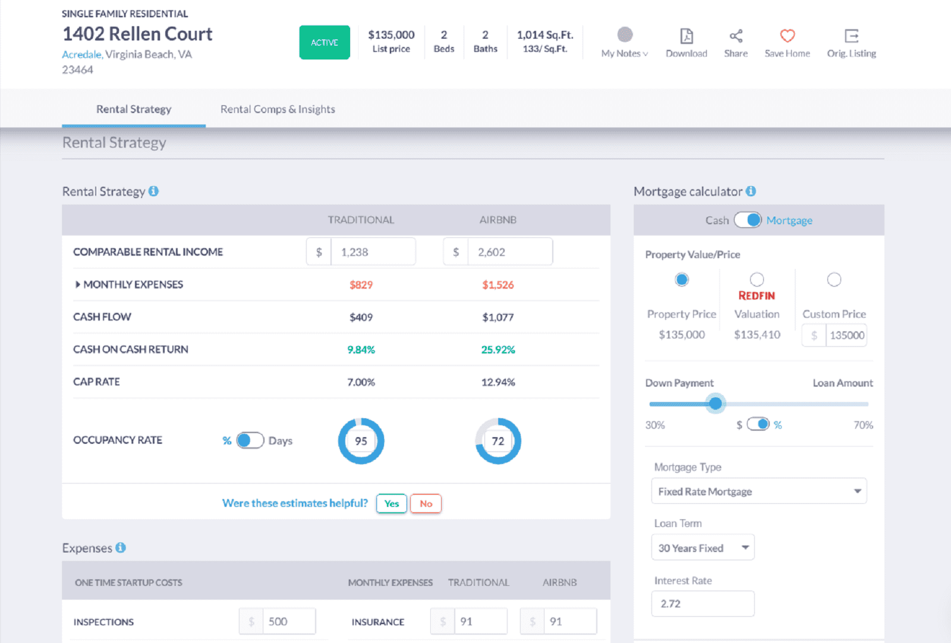
Task: Open the Expenses info icon
Action: click(121, 547)
